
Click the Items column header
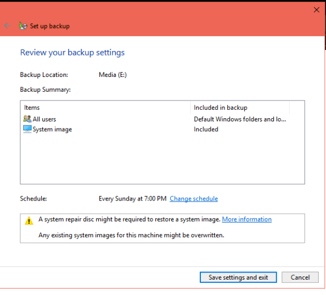(32, 108)
